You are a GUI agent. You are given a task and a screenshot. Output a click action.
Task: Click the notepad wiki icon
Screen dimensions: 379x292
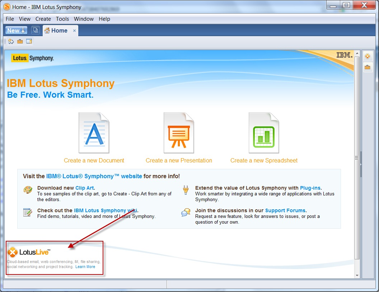pos(28,212)
